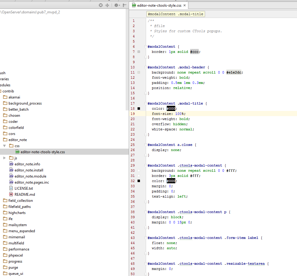
Task: Open the project view gear settings menu
Action: 116,5
